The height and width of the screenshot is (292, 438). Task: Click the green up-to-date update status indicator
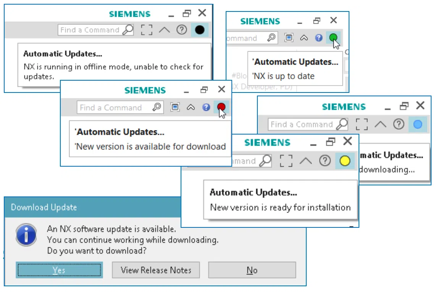(333, 37)
